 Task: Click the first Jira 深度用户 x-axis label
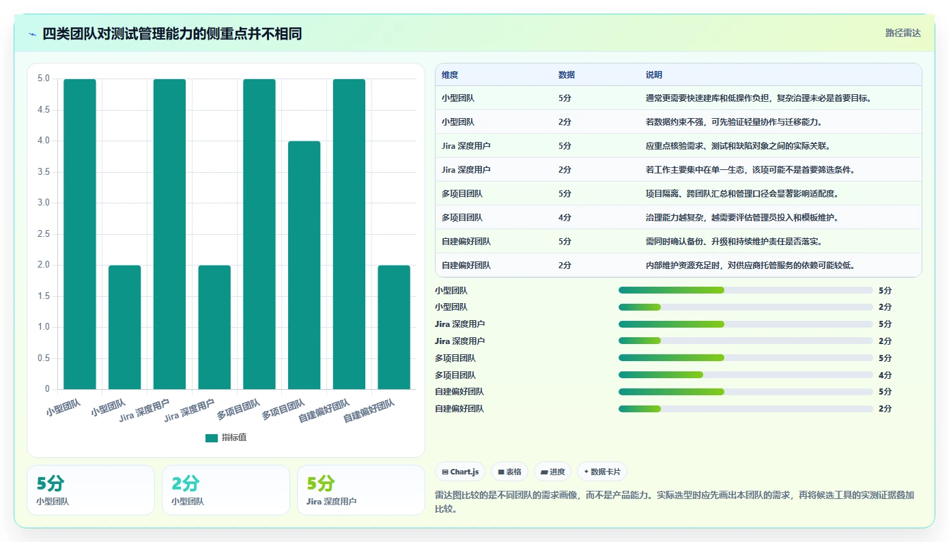coord(145,410)
